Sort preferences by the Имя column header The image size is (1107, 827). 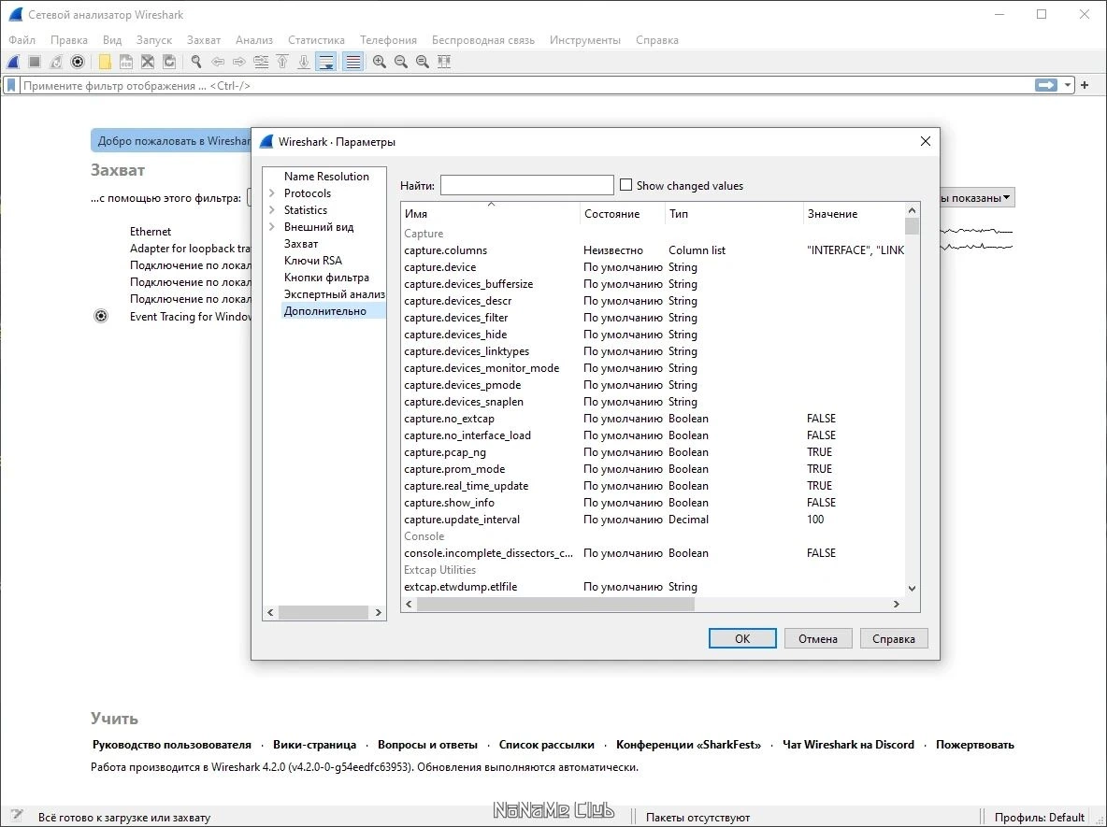(491, 213)
